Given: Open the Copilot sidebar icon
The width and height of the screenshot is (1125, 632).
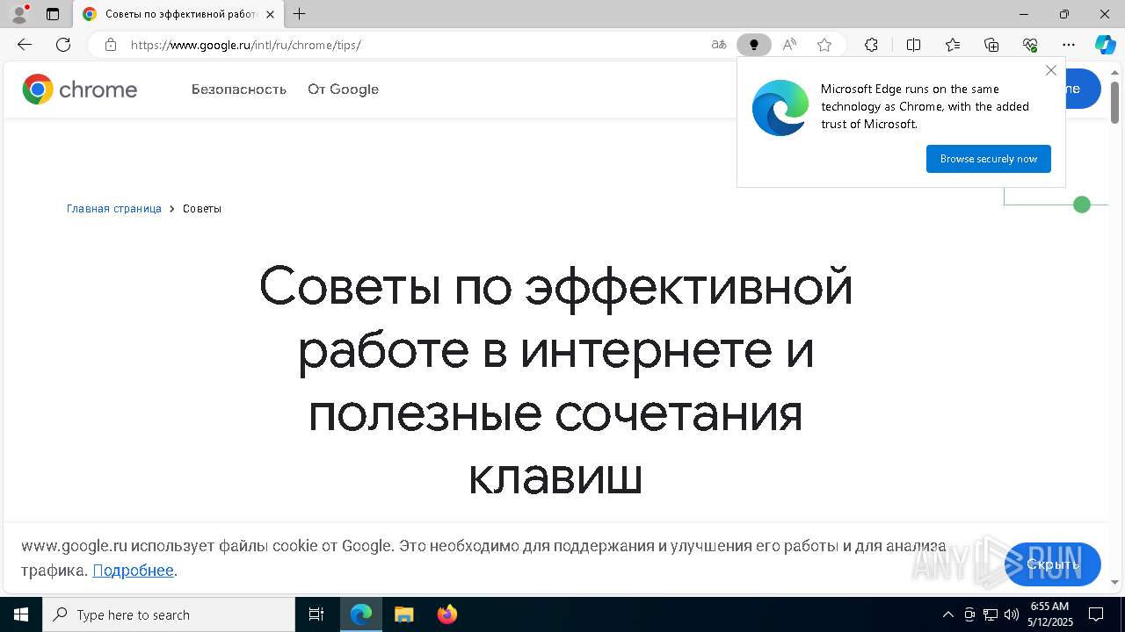Looking at the screenshot, I should [x=1105, y=45].
